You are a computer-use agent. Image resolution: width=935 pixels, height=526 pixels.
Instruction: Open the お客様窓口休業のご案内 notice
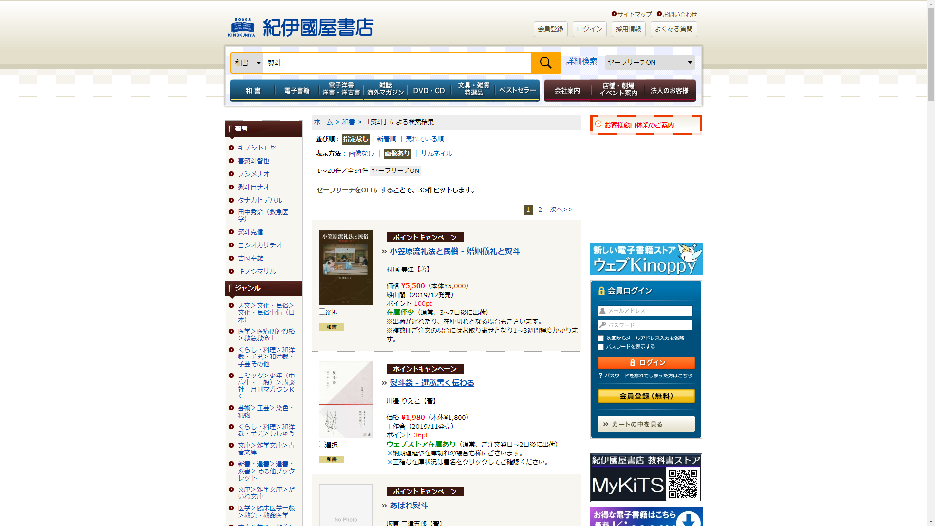(639, 125)
